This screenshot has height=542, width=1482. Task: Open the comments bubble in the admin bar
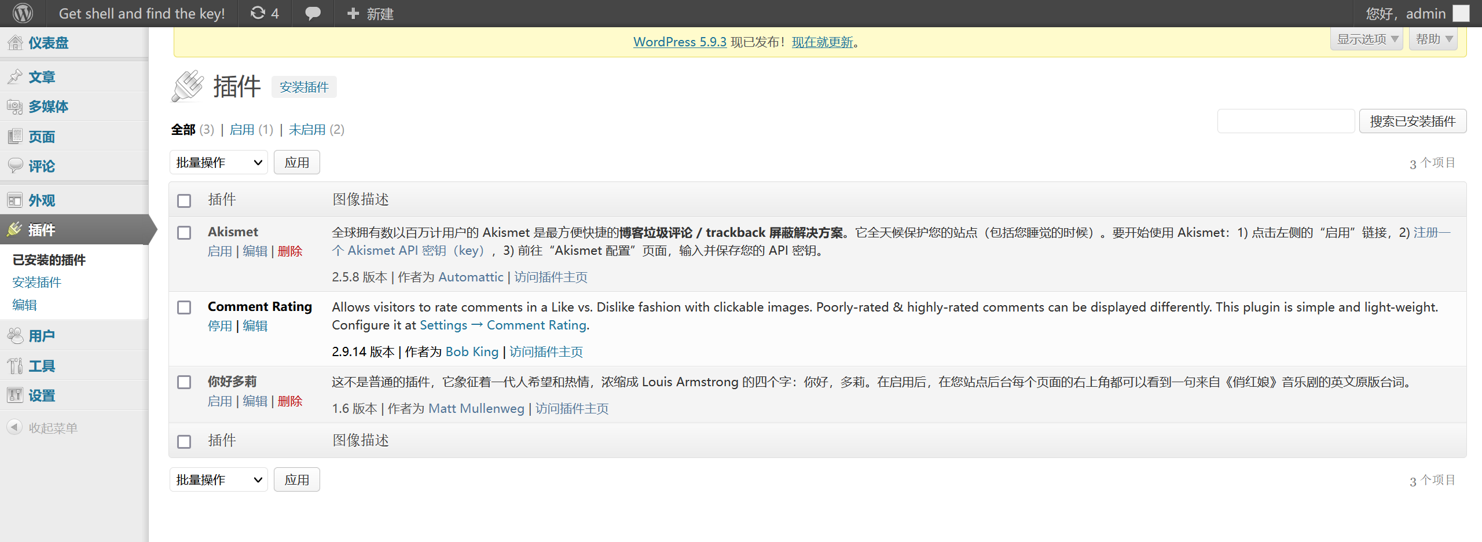click(x=313, y=13)
